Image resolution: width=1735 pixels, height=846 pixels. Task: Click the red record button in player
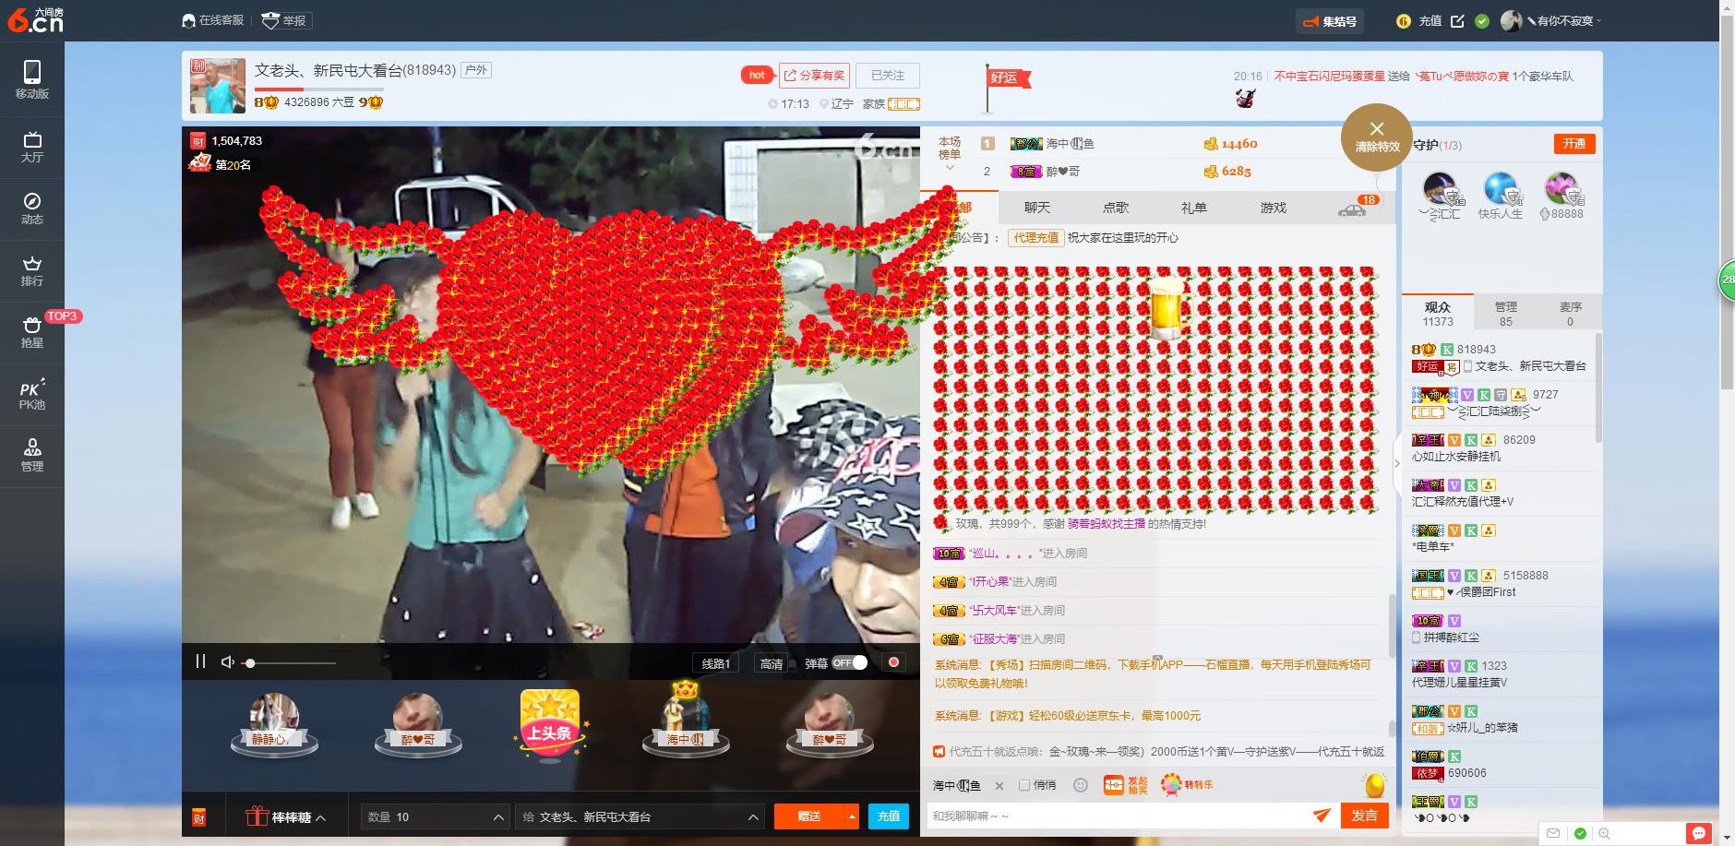893,662
